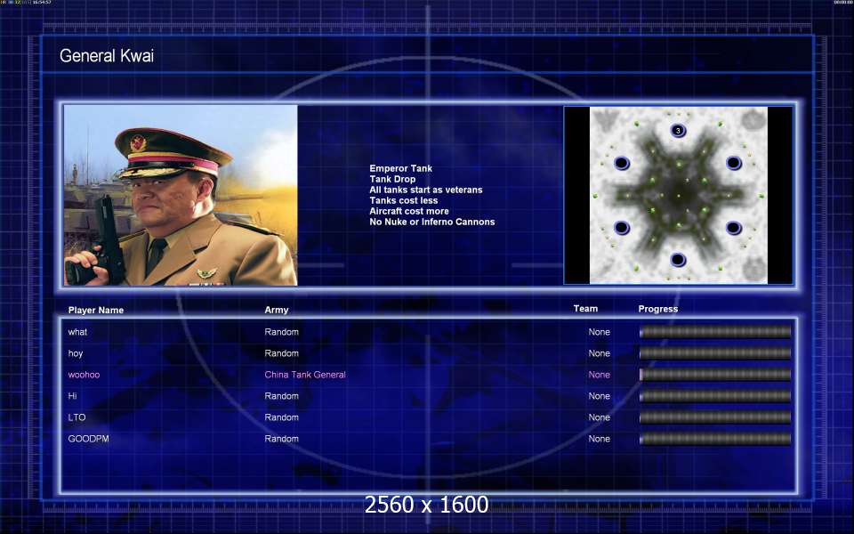Screen dimensions: 854x534
Task: Click 'All tanks start as veterans' text
Action: [426, 190]
